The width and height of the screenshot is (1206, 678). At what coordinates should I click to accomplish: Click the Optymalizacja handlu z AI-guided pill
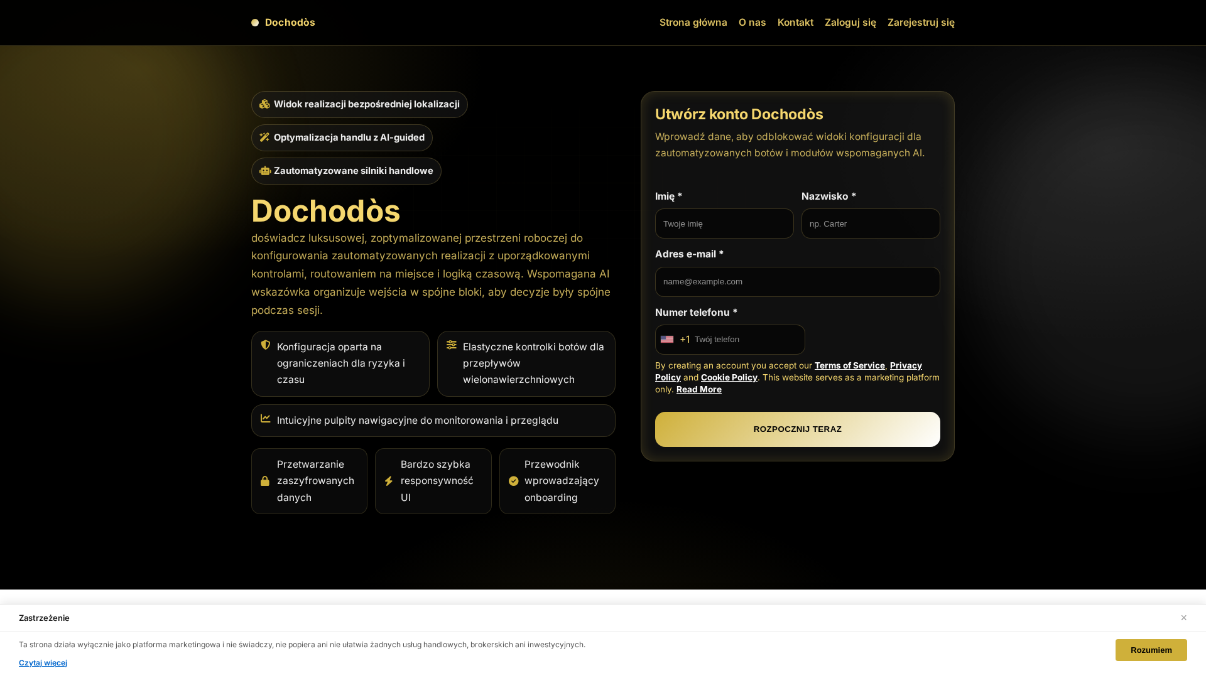(x=342, y=137)
